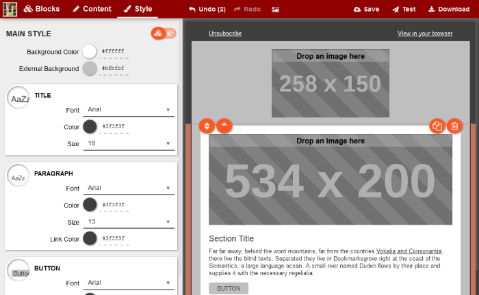Edit the #bfbfbf external background value

point(114,68)
